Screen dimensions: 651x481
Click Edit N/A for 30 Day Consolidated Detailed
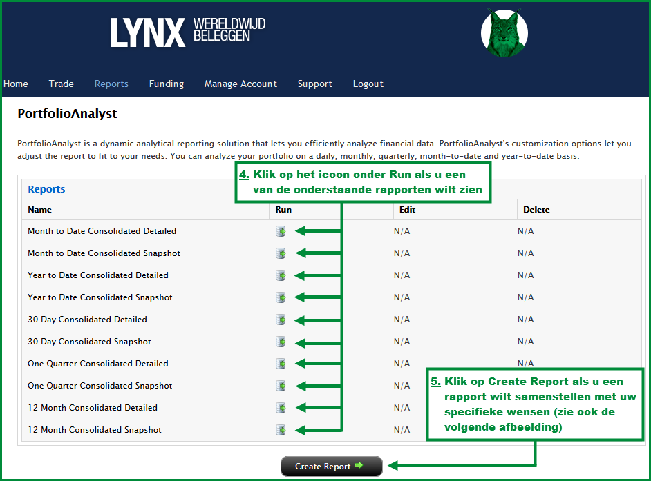(x=402, y=320)
